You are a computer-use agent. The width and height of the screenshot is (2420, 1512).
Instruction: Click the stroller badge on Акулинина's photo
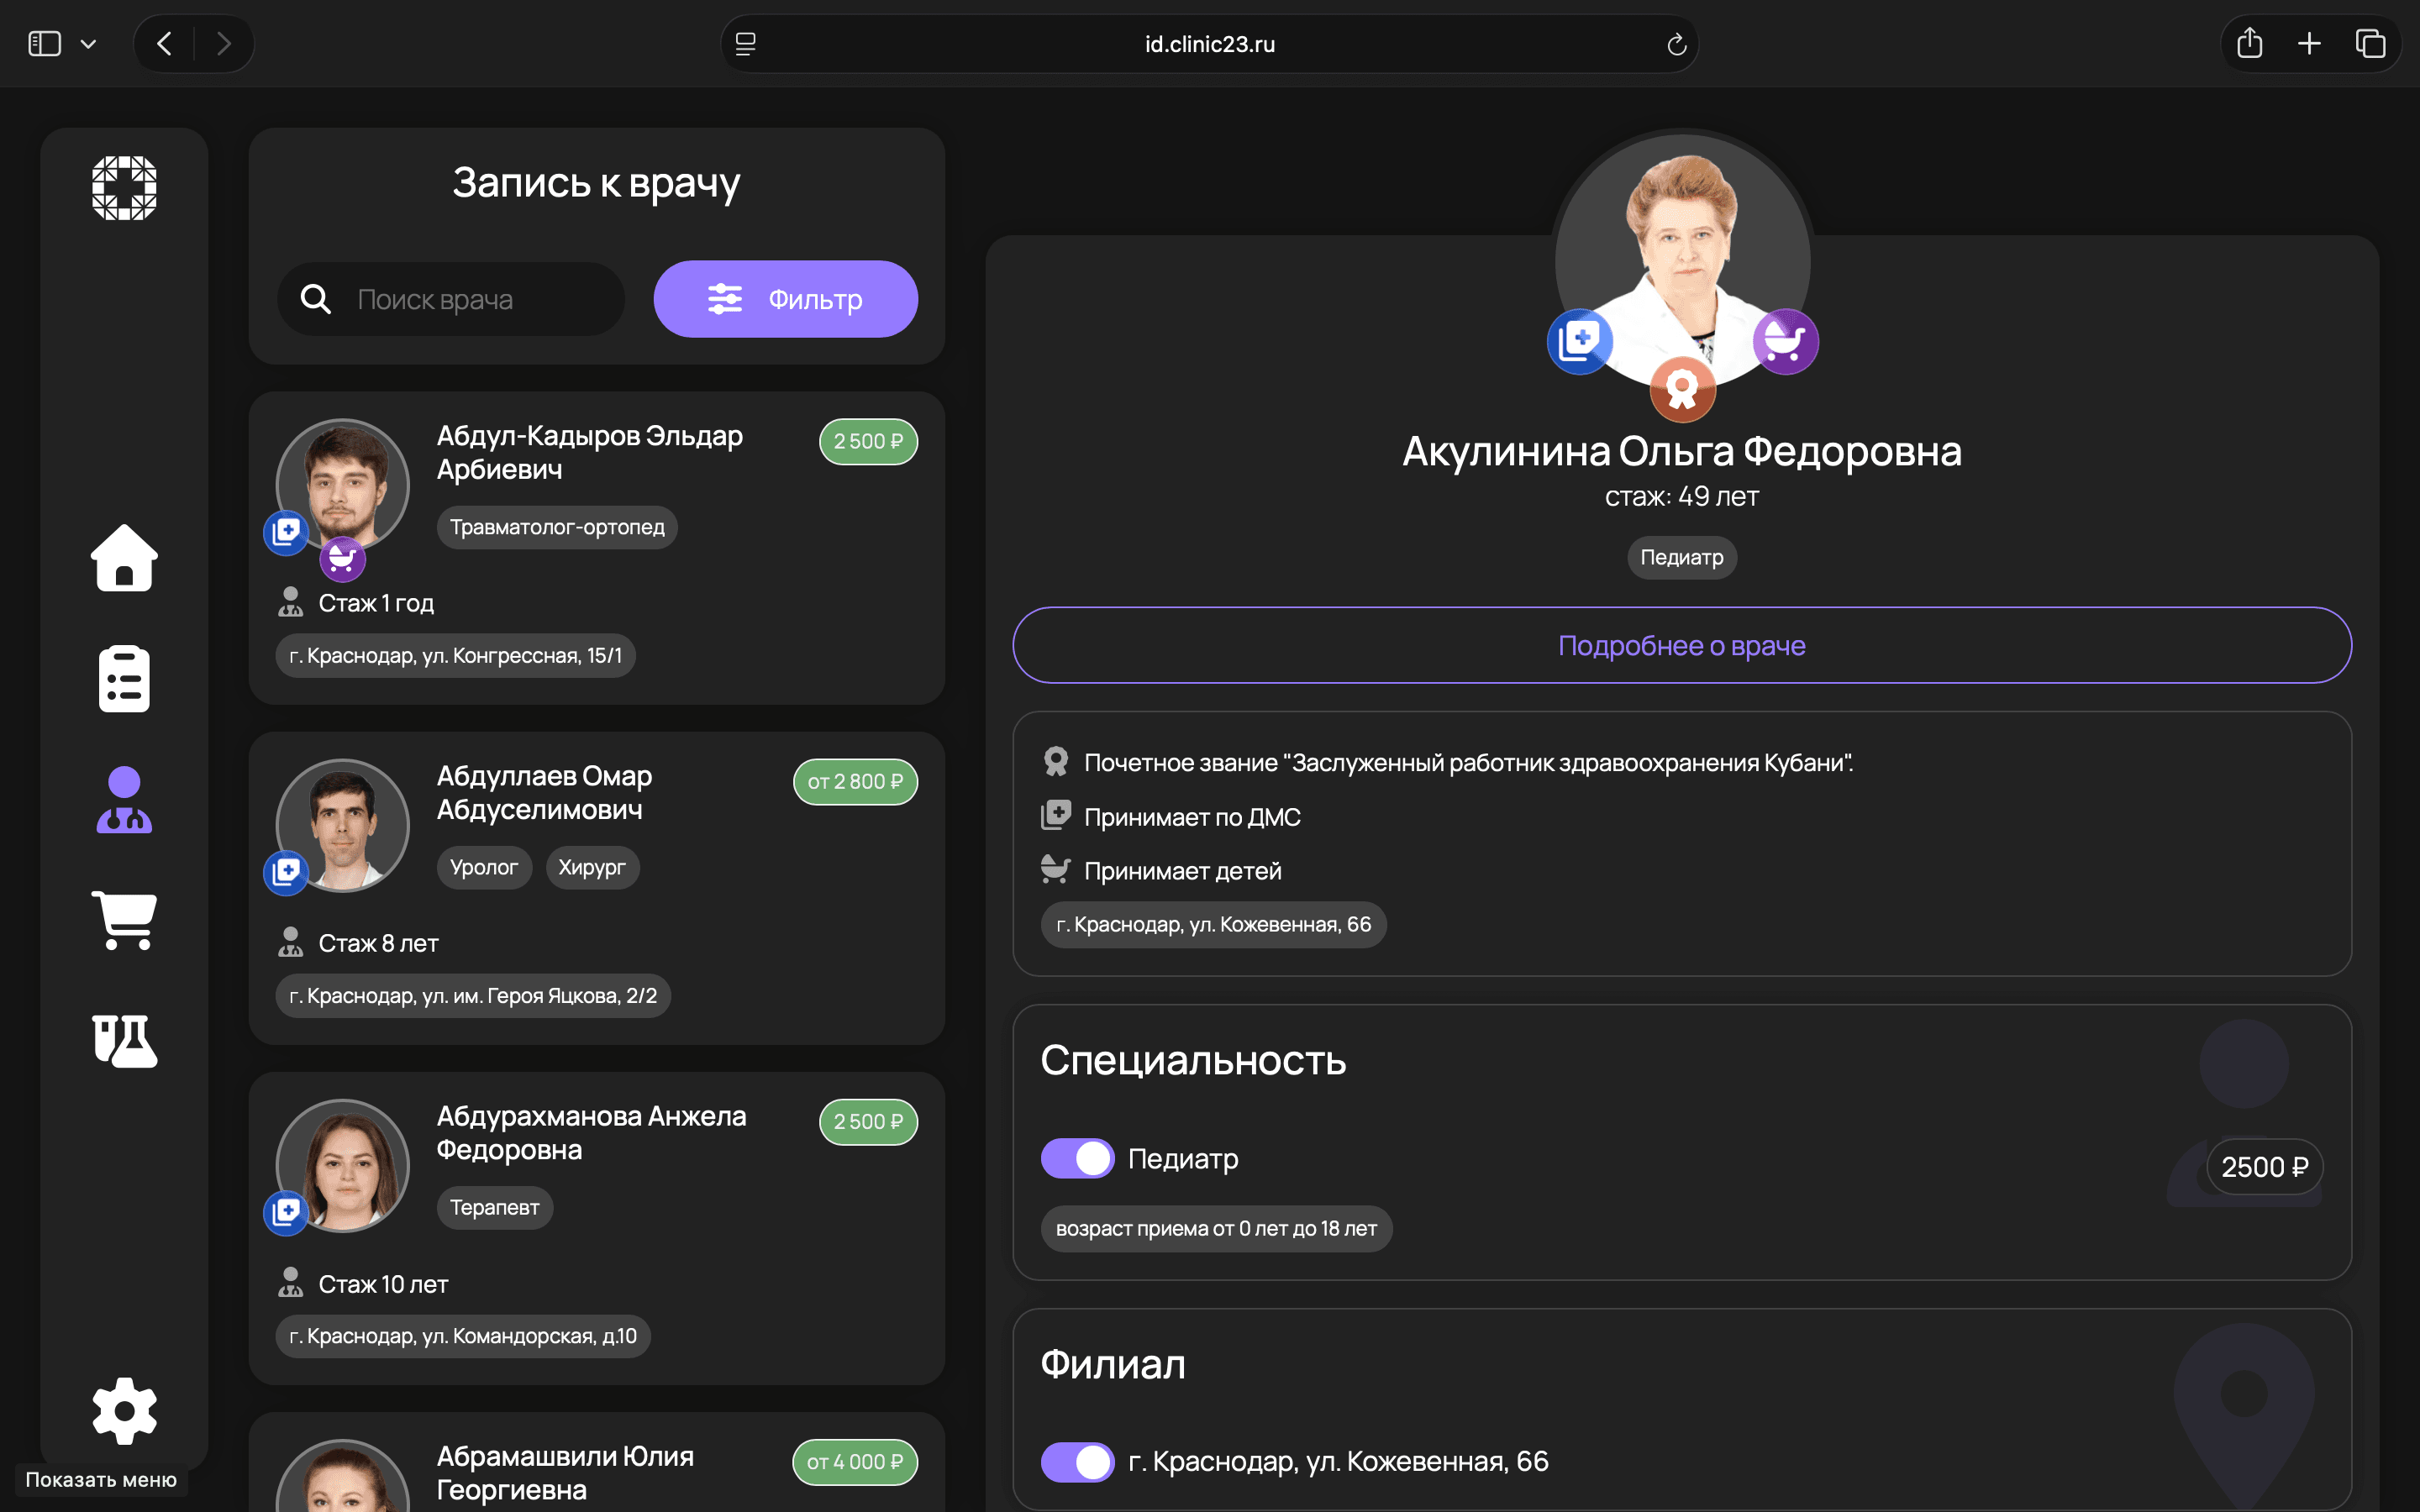1785,341
